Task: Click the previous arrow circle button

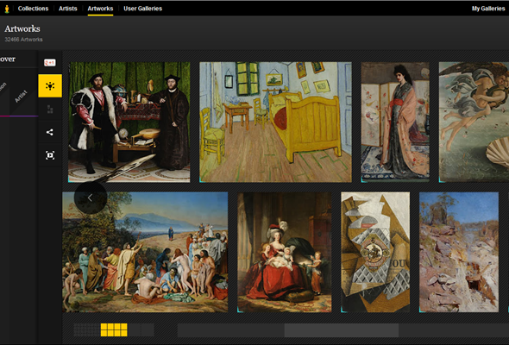Action: (91, 198)
